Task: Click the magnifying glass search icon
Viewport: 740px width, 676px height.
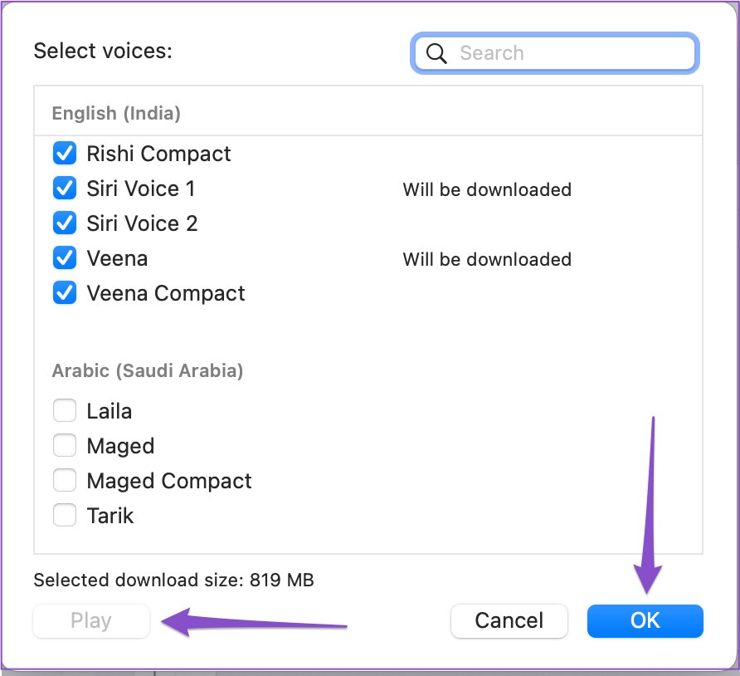Action: (436, 53)
